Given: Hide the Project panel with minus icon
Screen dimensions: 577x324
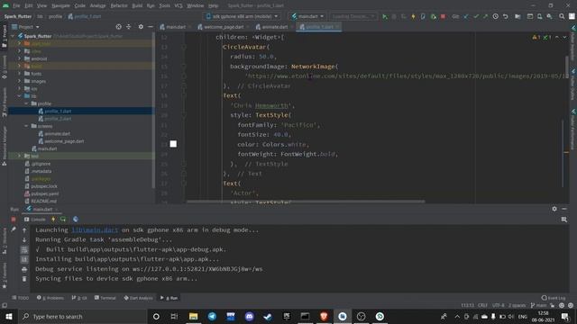Looking at the screenshot, I should pyautogui.click(x=151, y=27).
